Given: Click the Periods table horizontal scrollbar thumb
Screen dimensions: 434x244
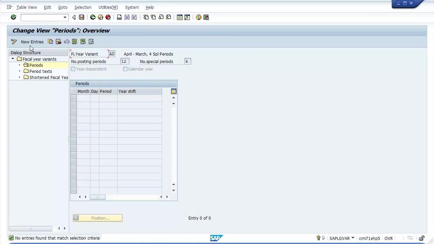Looking at the screenshot, I should coord(98,197).
